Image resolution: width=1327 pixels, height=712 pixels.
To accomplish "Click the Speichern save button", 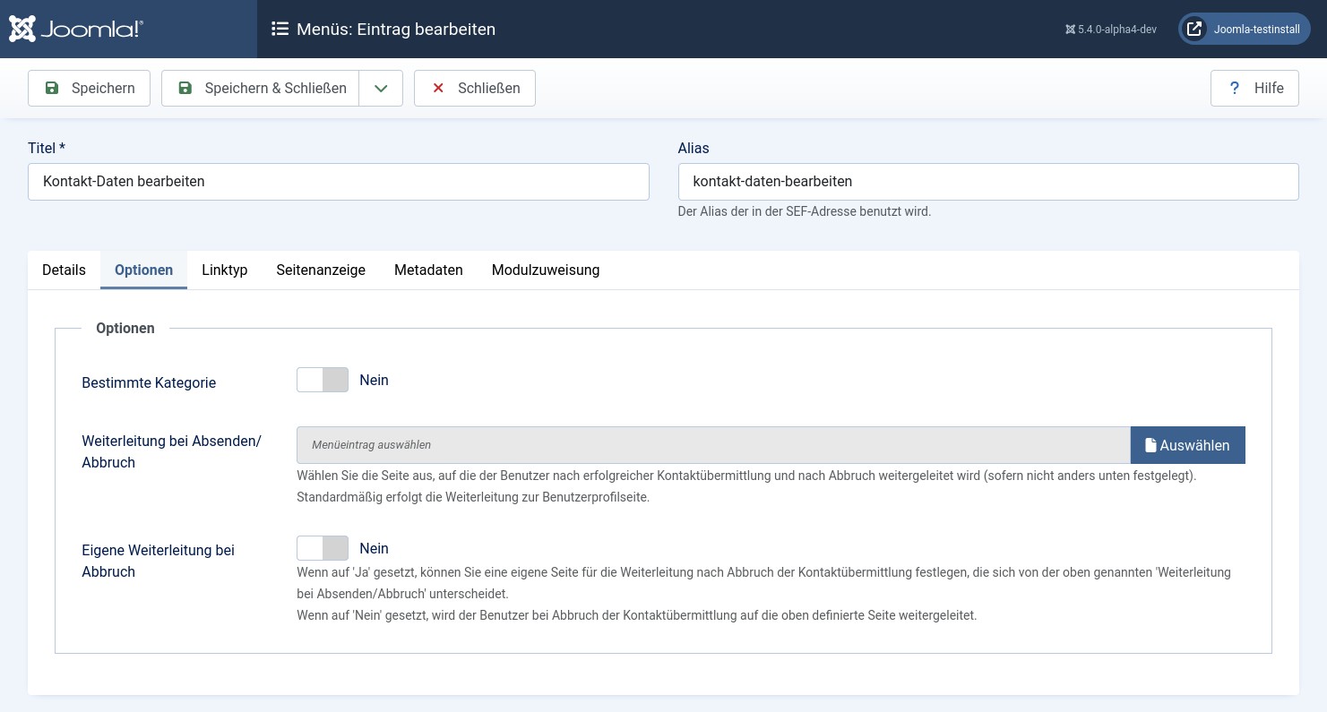I will (x=89, y=88).
